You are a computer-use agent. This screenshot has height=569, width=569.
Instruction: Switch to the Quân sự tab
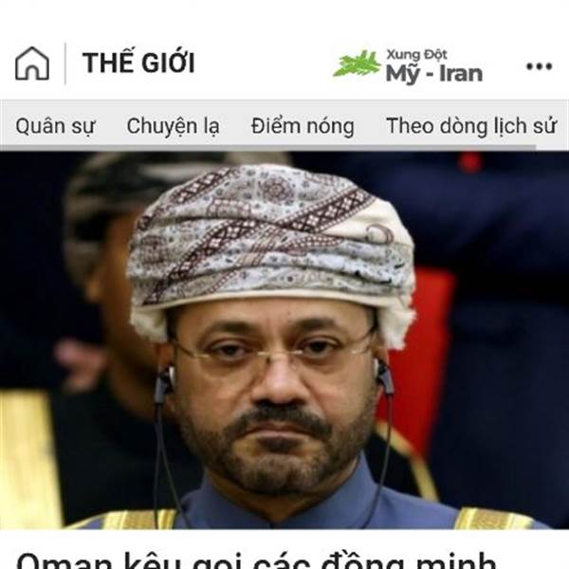coord(55,126)
